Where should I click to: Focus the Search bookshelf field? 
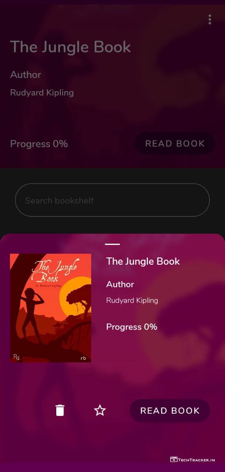pyautogui.click(x=112, y=200)
